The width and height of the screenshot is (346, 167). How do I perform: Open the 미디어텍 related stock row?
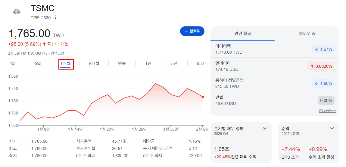click(x=275, y=49)
